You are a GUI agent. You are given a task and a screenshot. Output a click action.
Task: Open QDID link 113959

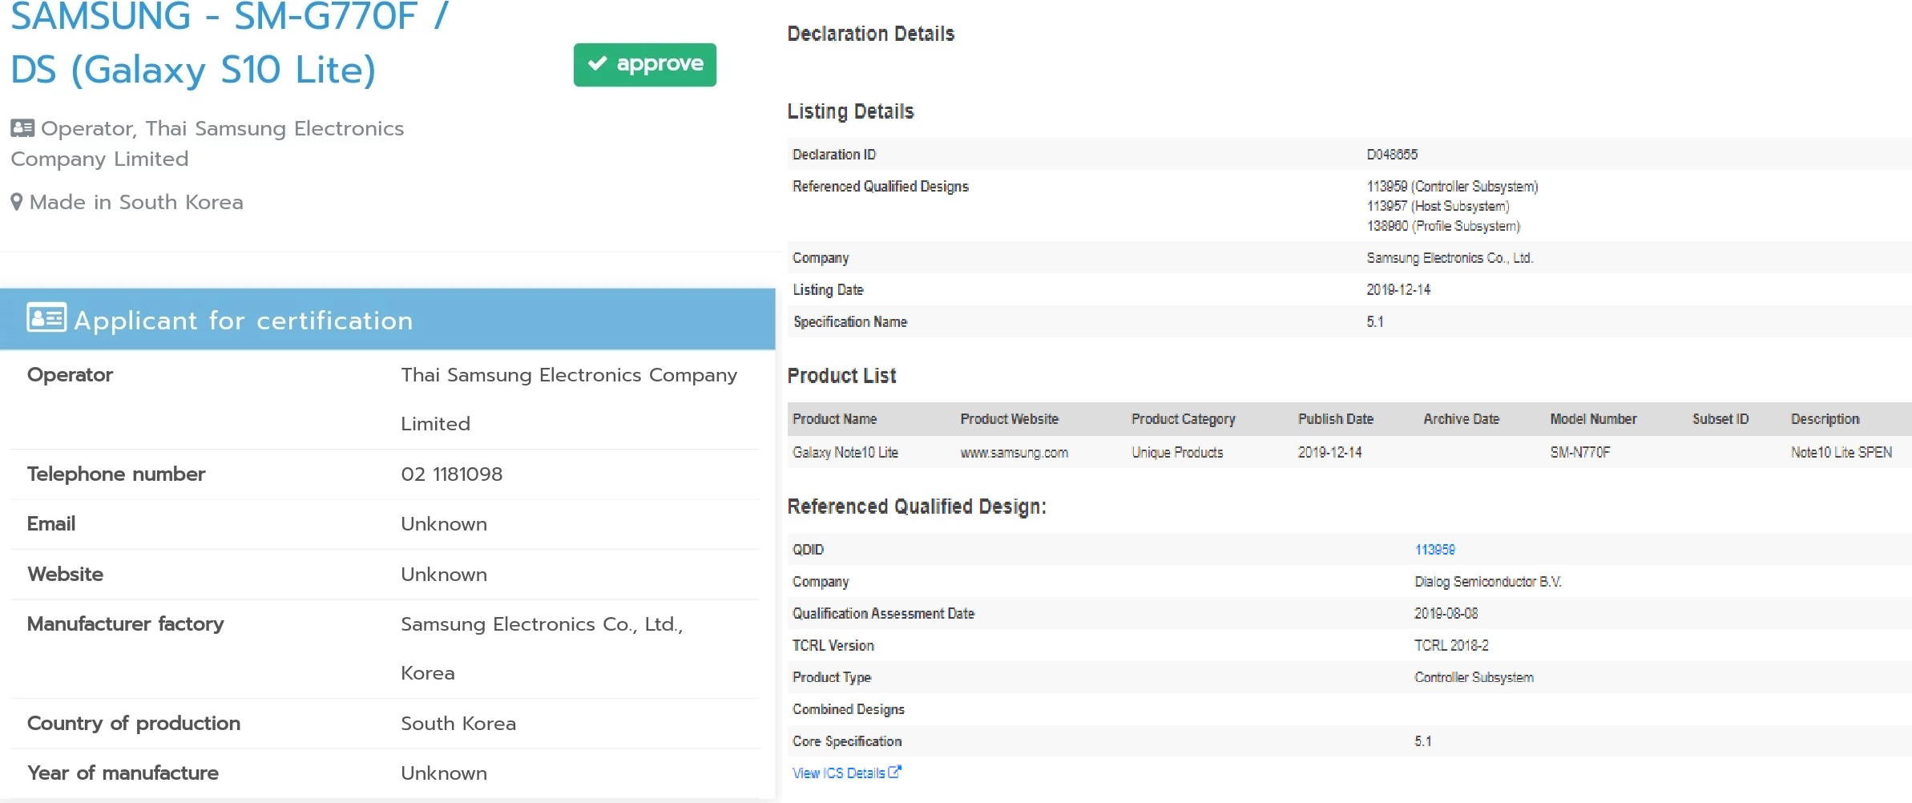(x=1434, y=550)
